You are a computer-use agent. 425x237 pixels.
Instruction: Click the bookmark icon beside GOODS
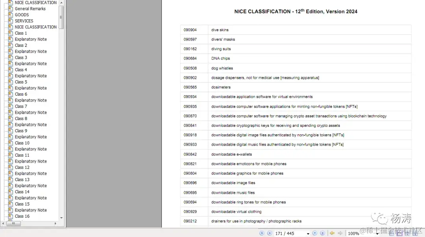click(11, 15)
